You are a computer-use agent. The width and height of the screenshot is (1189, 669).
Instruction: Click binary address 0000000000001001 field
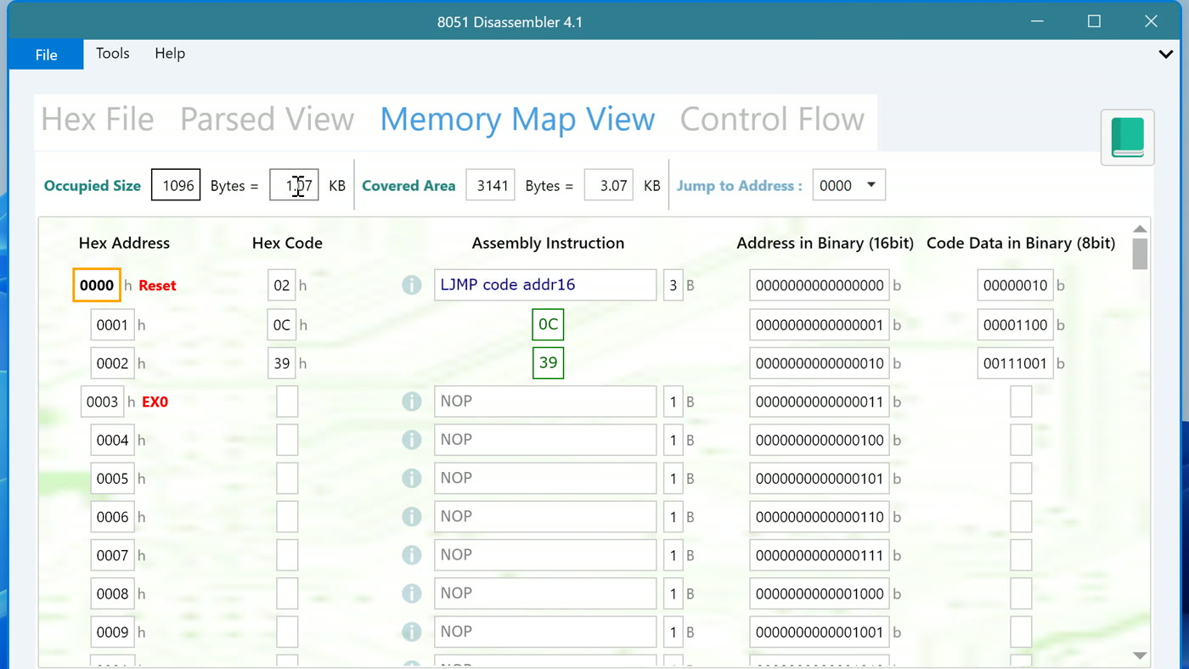(820, 632)
